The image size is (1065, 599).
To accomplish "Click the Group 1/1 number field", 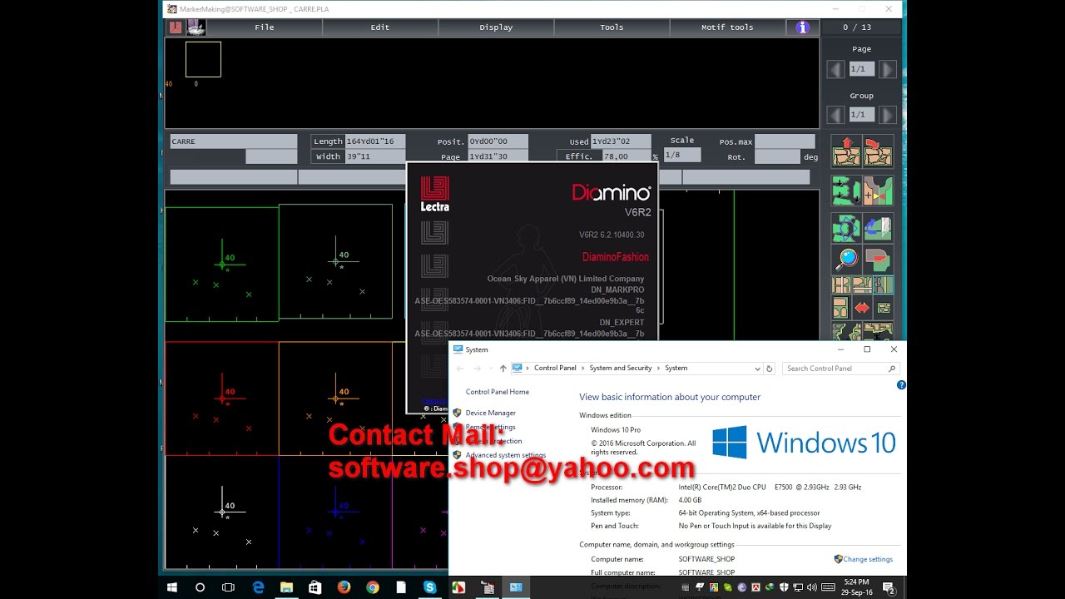I will click(862, 115).
